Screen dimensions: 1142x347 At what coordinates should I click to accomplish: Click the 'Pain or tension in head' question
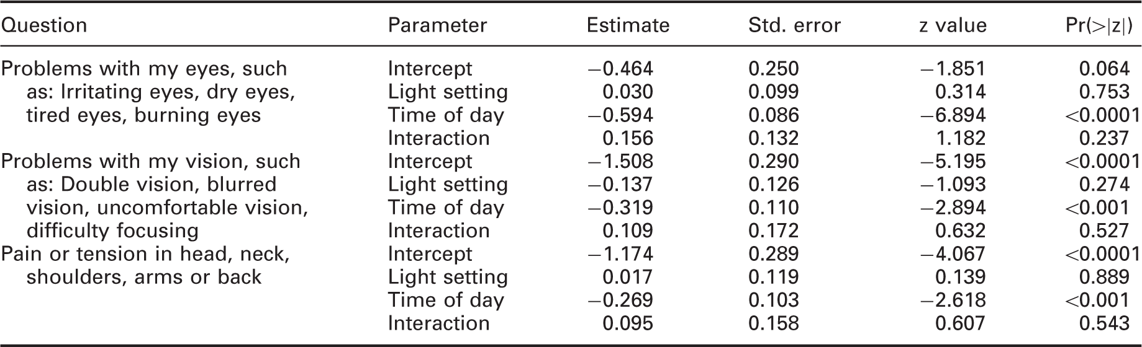coord(145,265)
